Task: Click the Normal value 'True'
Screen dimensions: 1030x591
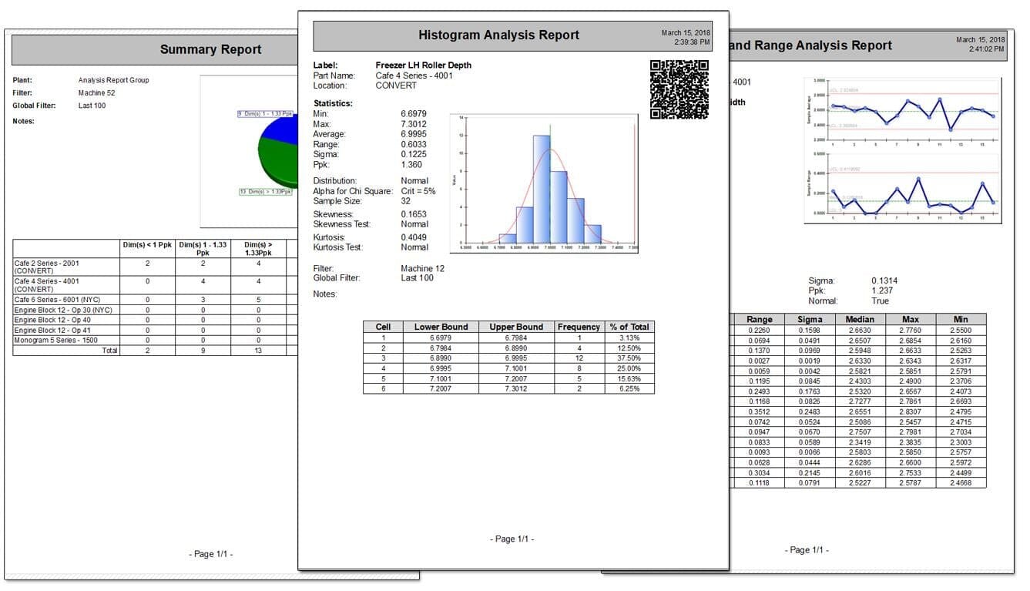Action: 880,301
